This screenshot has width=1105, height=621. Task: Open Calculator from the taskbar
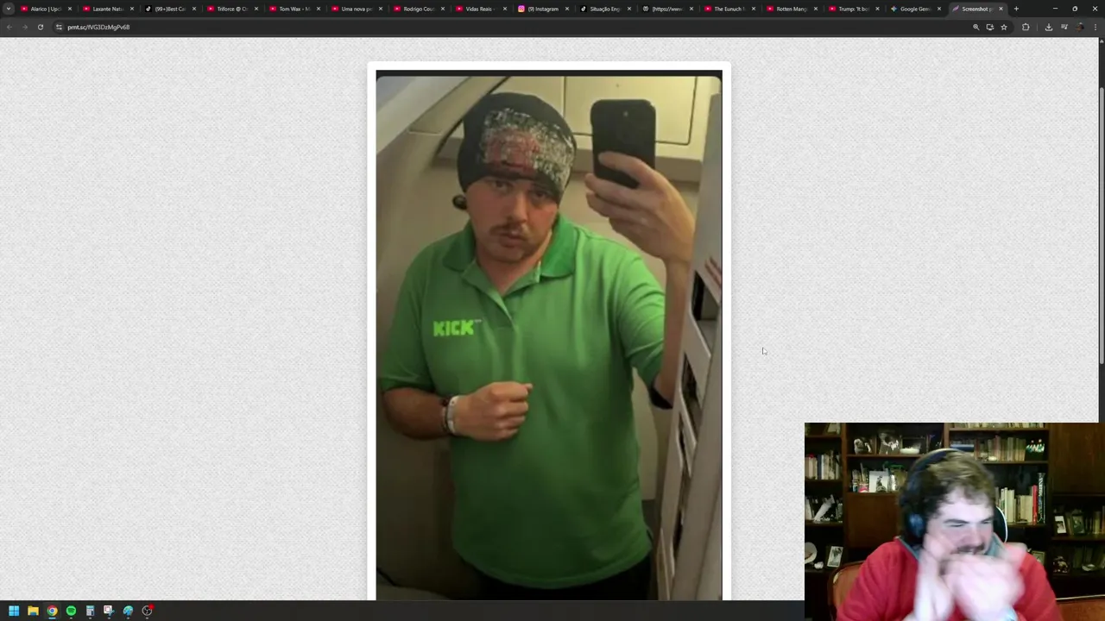90,611
